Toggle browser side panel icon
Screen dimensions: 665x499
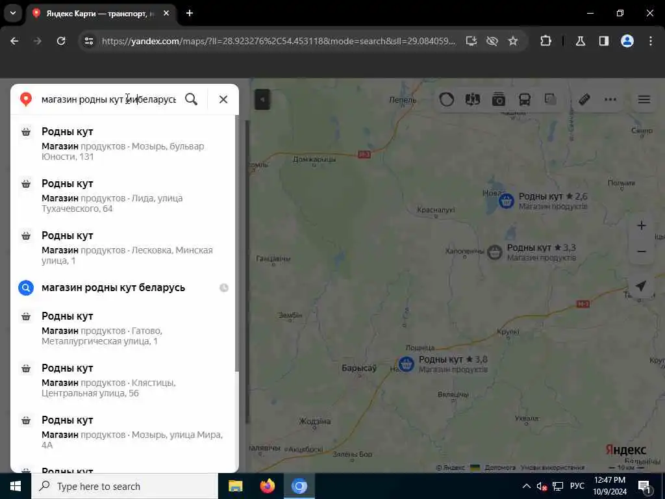coord(604,41)
